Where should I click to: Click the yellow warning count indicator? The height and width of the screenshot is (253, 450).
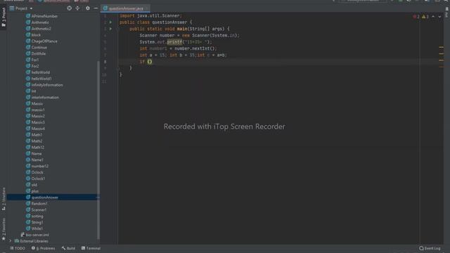point(425,17)
